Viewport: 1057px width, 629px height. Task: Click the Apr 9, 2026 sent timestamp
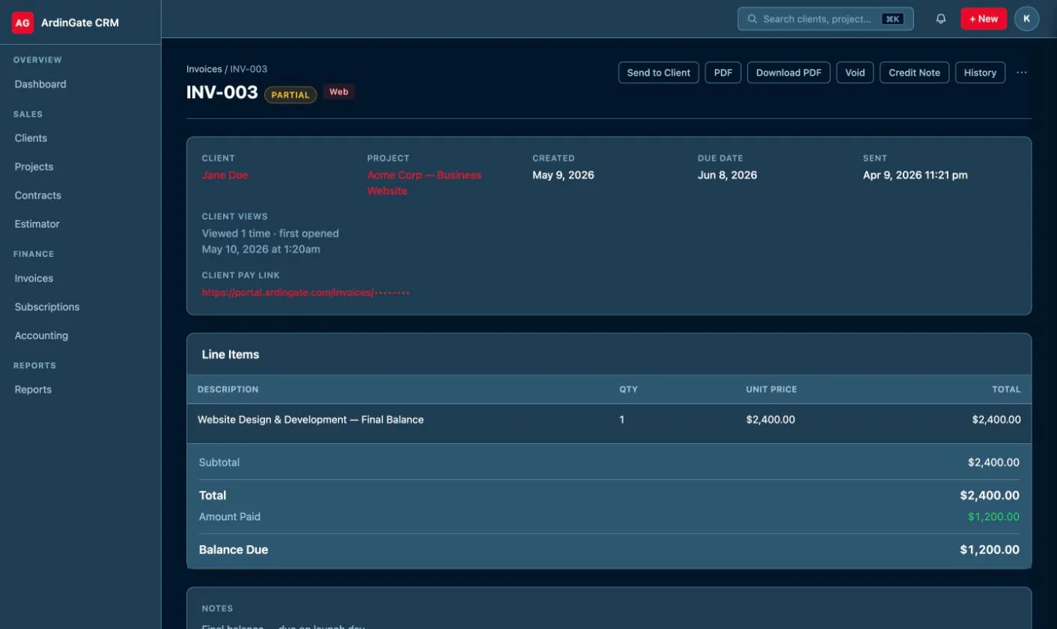point(915,174)
